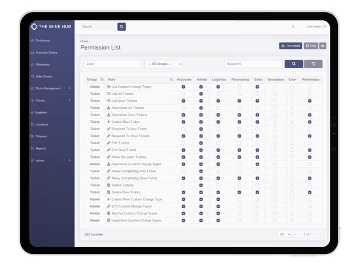The image size is (359, 267).
Task: Click the Download button
Action: [x=291, y=46]
